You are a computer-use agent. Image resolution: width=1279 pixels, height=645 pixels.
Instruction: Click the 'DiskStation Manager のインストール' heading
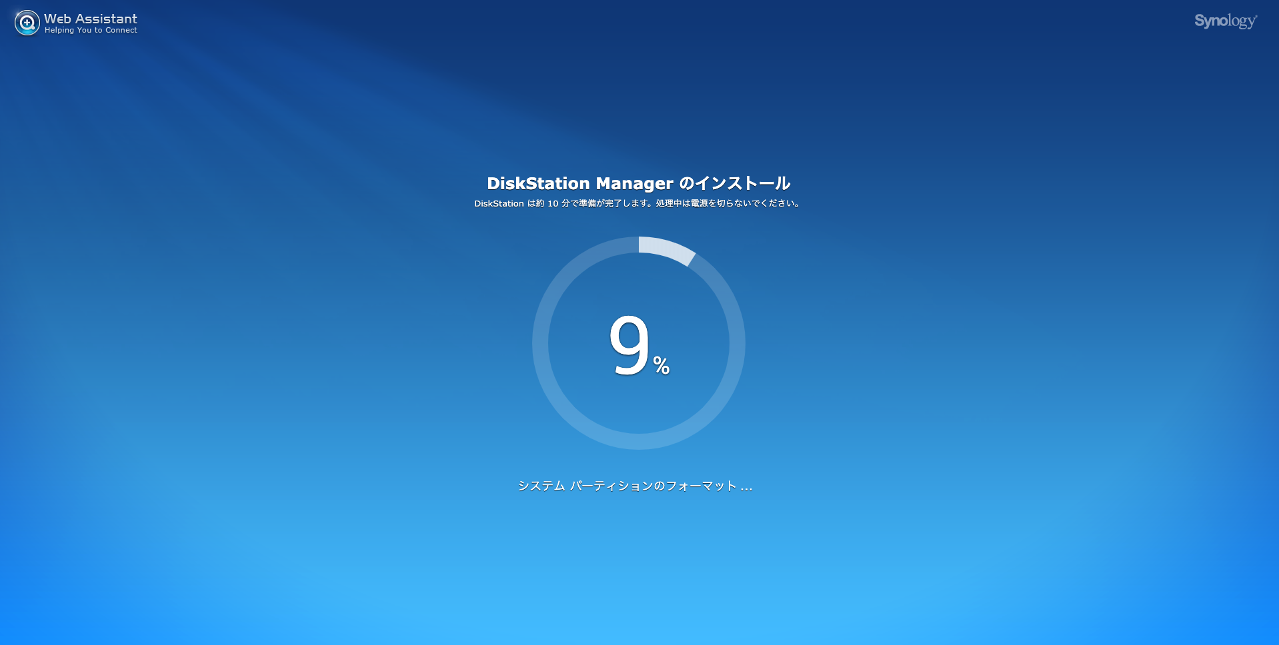[x=639, y=183]
